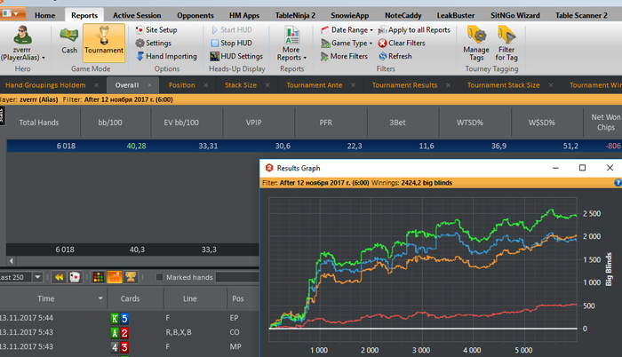
Task: Switch to Hand Groupings Holdem report tab
Action: [x=45, y=85]
